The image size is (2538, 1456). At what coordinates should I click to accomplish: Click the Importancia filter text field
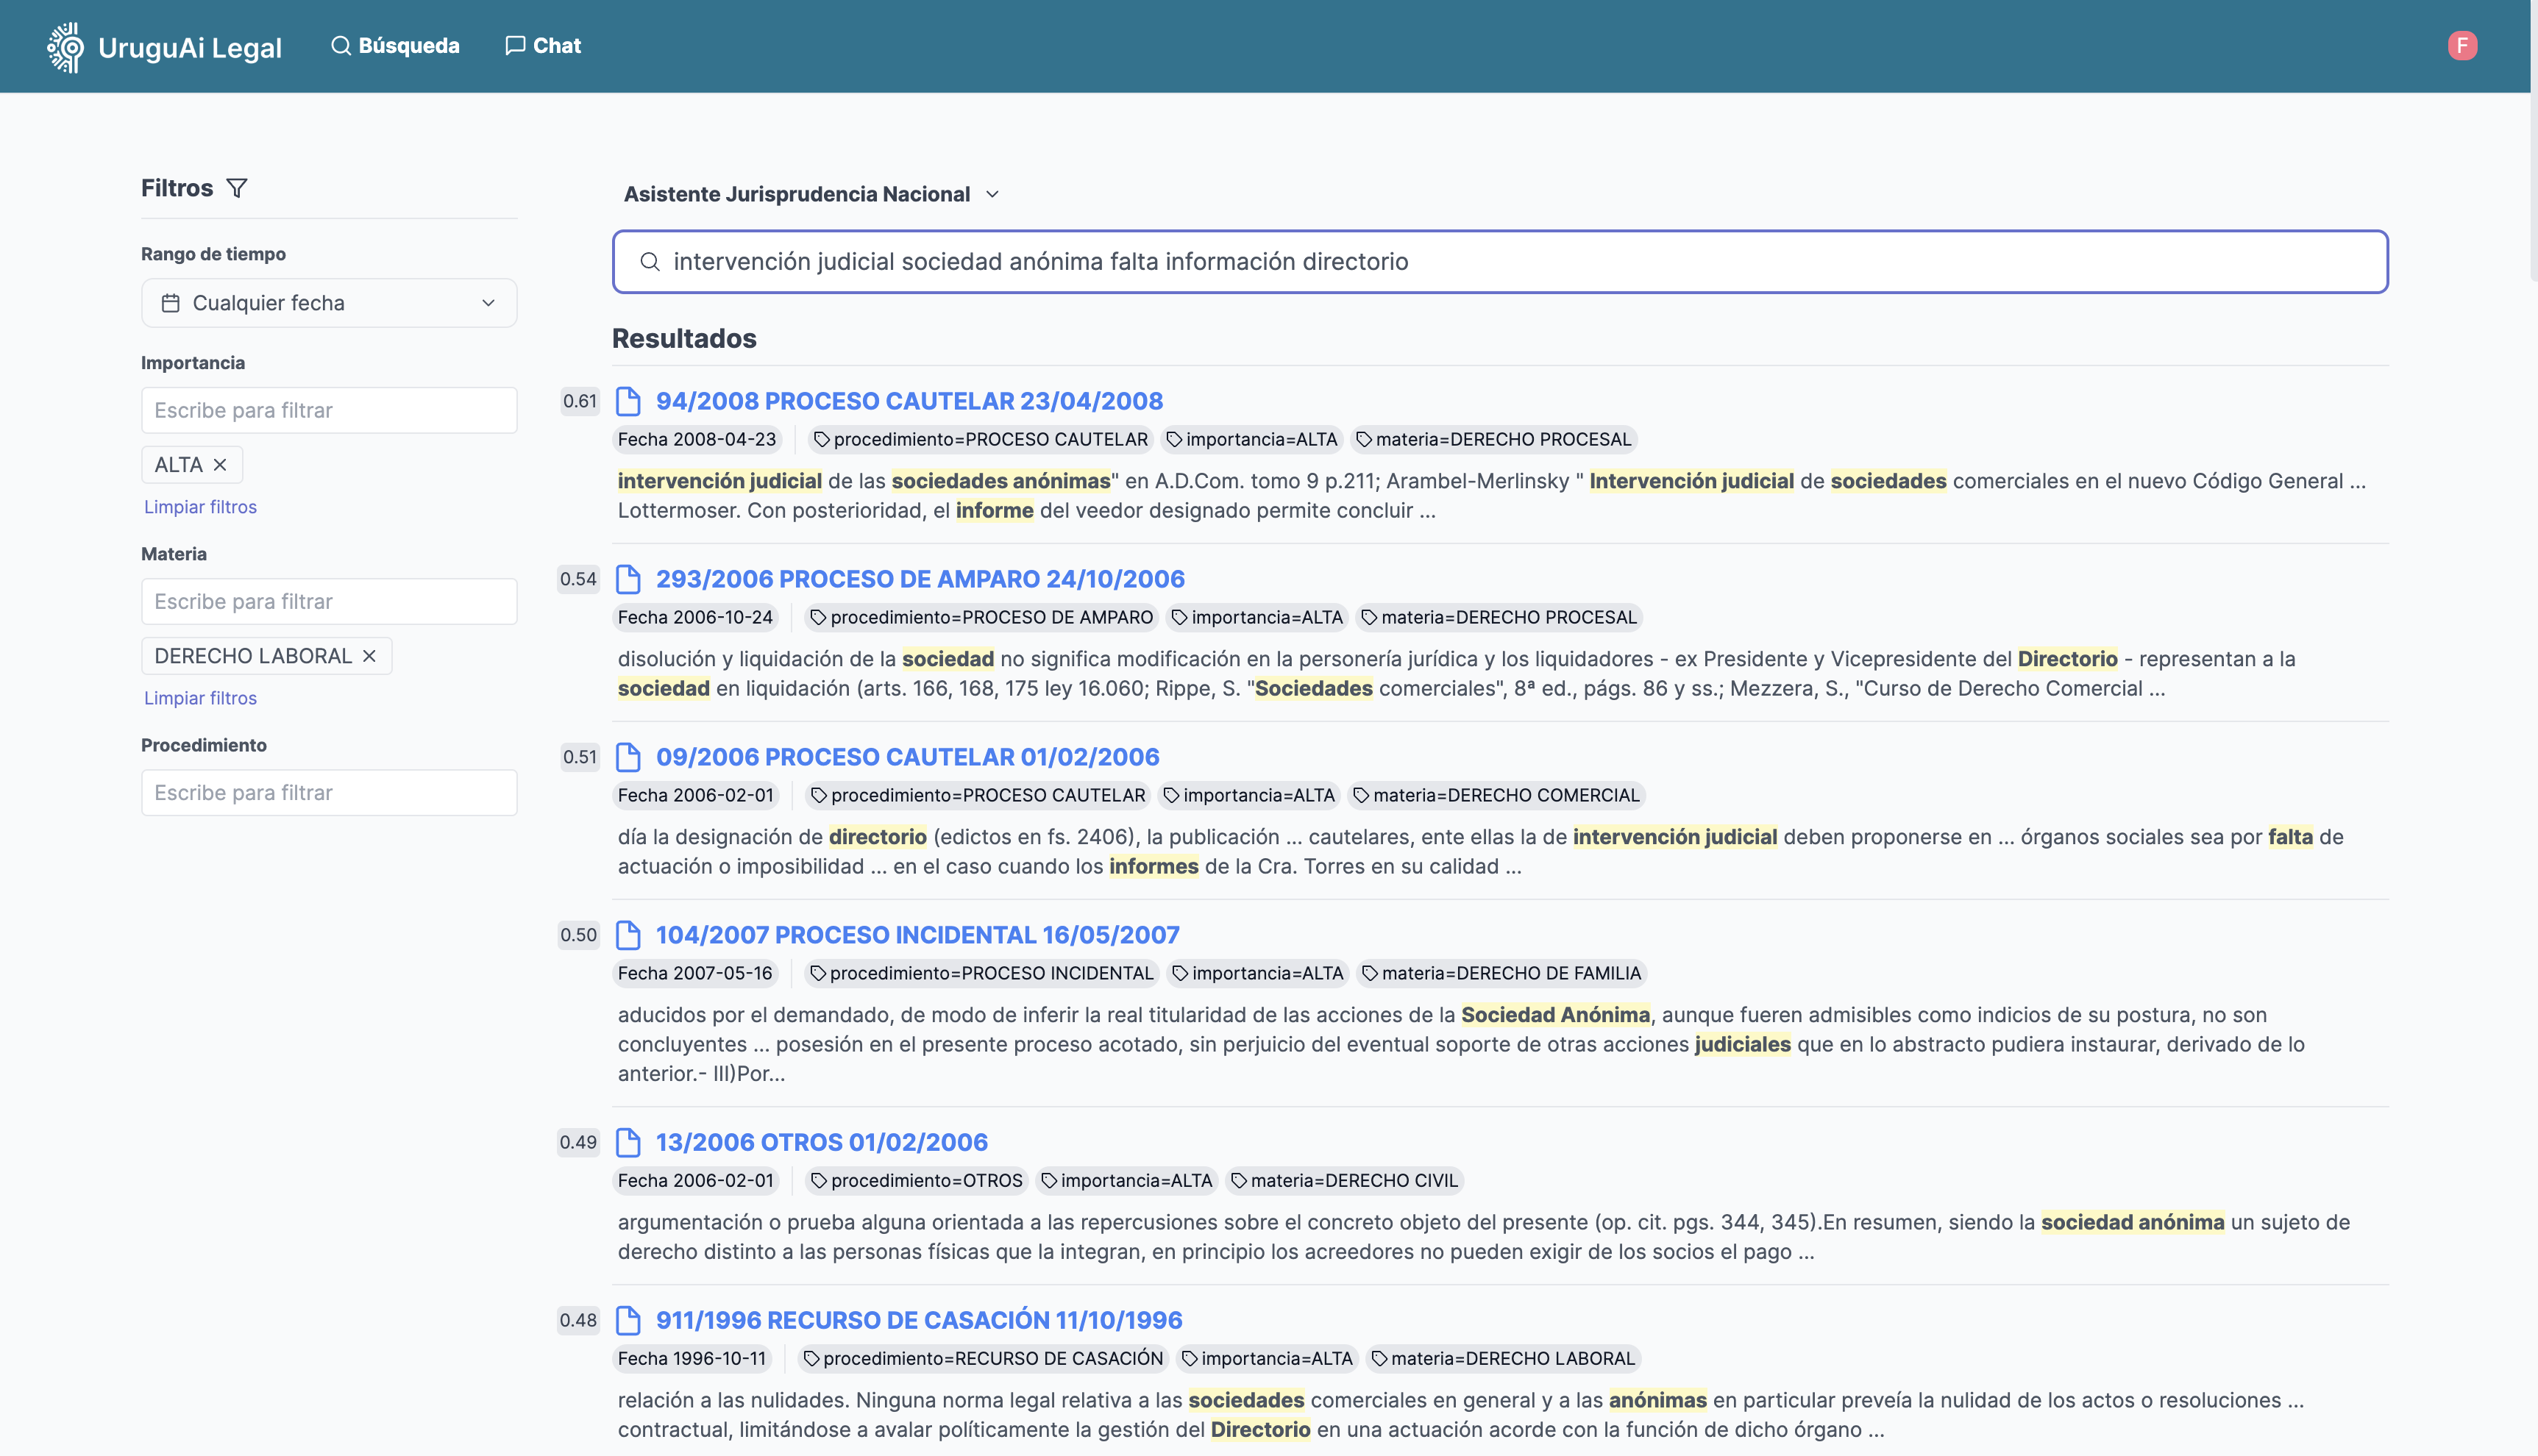coord(328,410)
